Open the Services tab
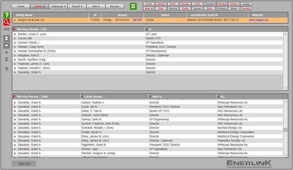The height and width of the screenshot is (170, 293). (114, 6)
